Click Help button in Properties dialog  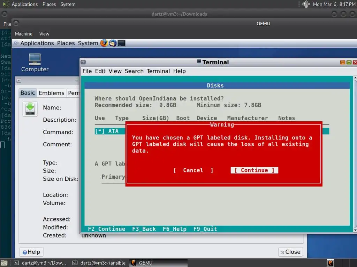(x=31, y=252)
